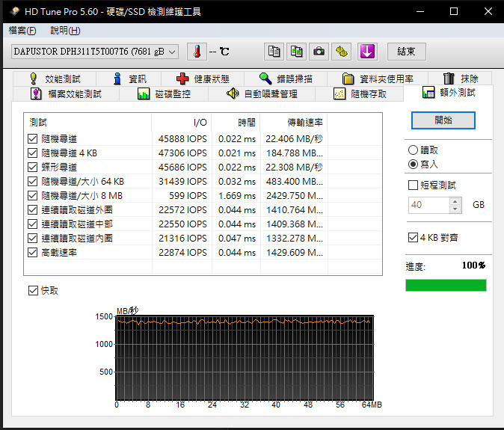The width and height of the screenshot is (504, 430).
Task: Click the camera save screenshot icon
Action: (319, 52)
